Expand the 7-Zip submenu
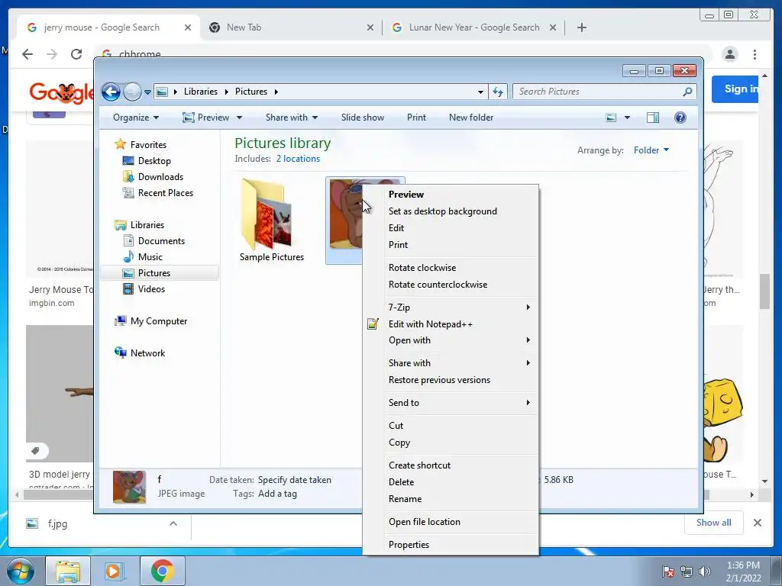Screen dimensions: 782x586 (459, 307)
